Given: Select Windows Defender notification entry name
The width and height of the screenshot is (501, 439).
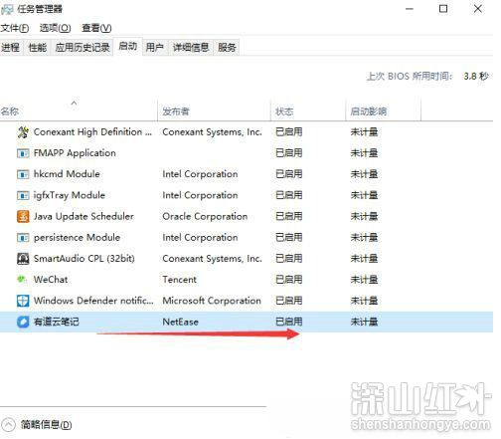Looking at the screenshot, I should pos(93,301).
